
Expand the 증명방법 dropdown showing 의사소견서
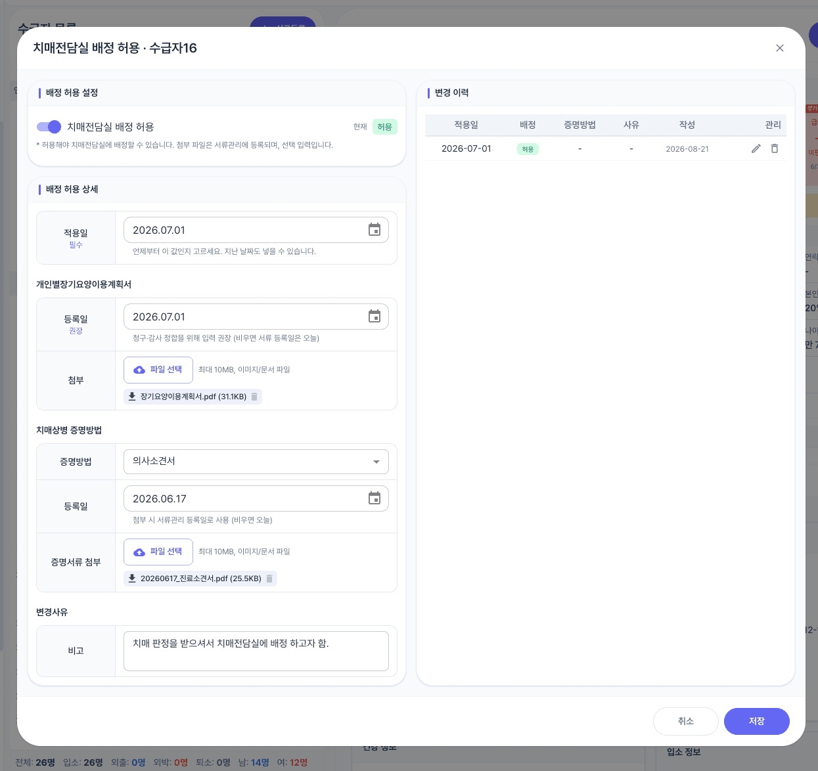tap(256, 462)
